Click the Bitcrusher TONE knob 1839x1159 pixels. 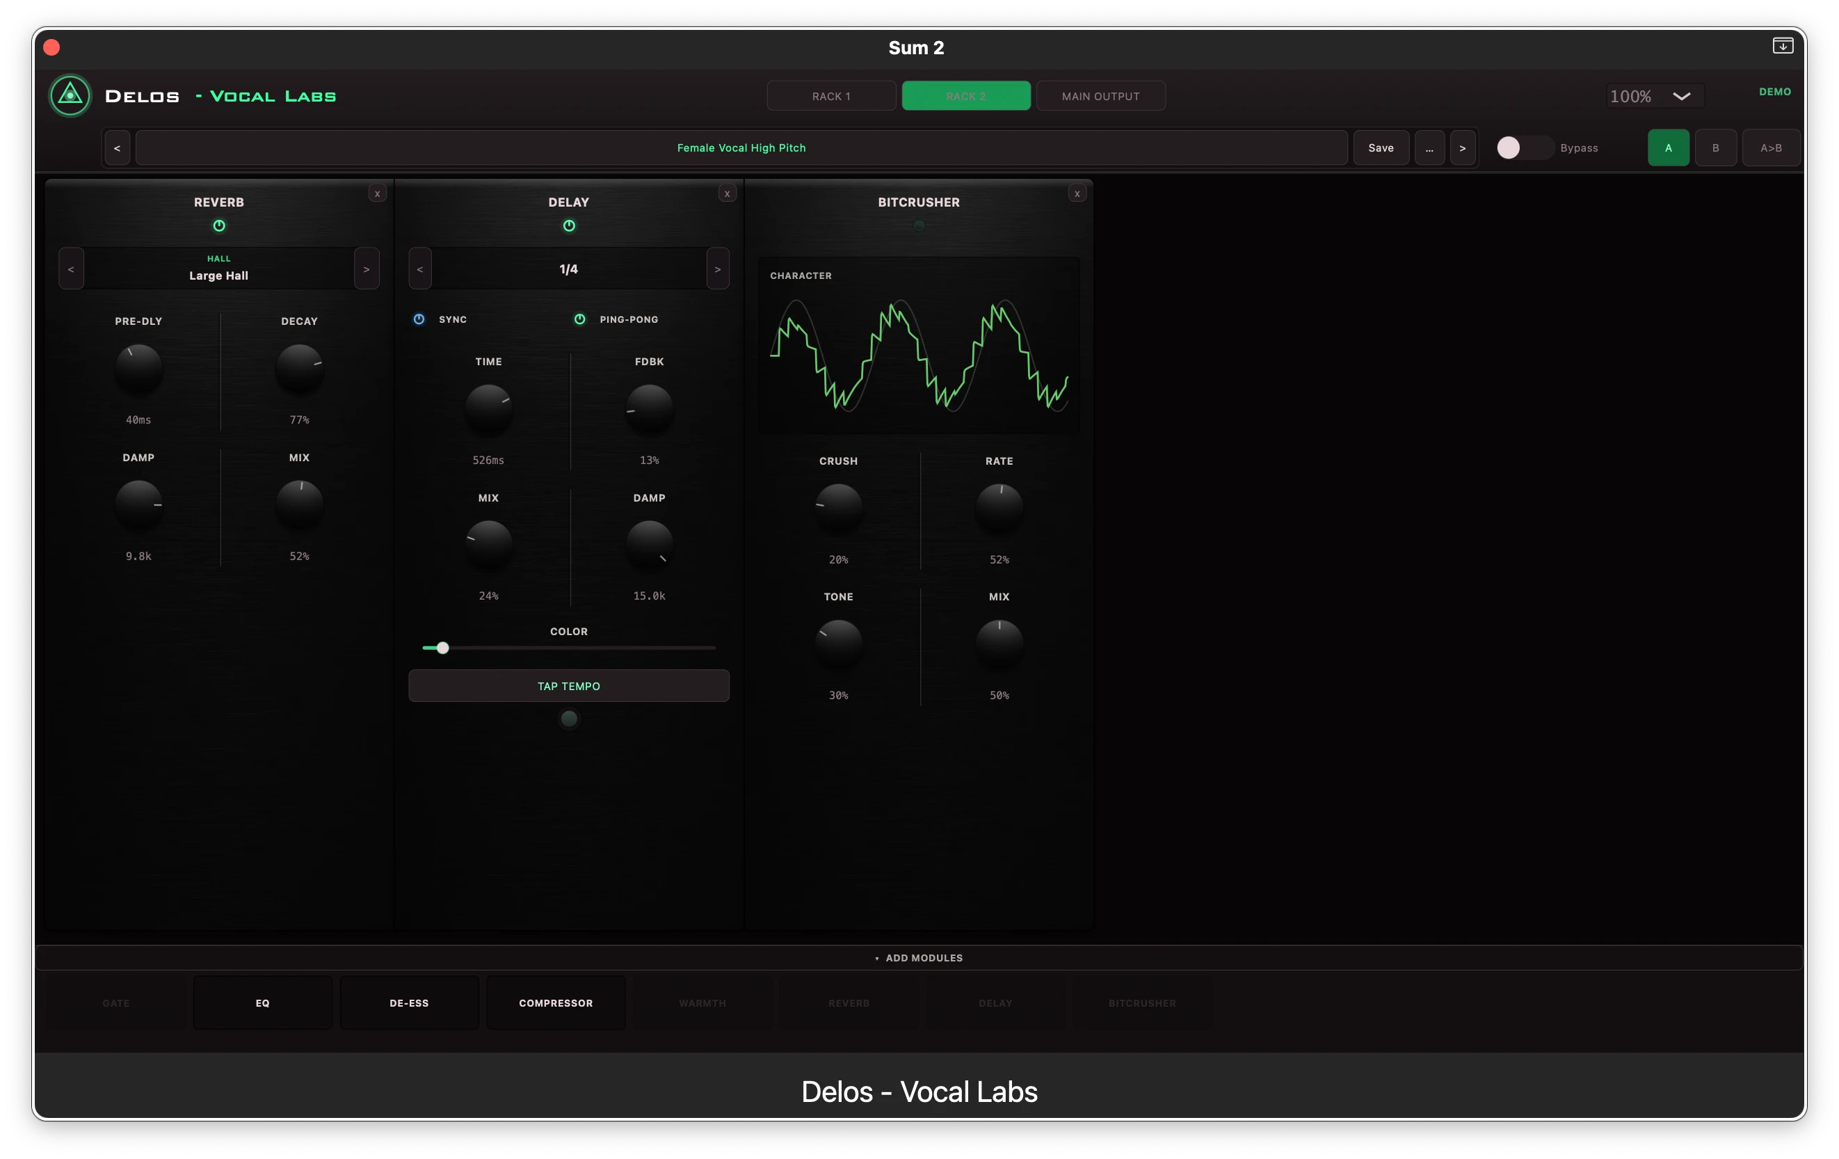tap(839, 644)
